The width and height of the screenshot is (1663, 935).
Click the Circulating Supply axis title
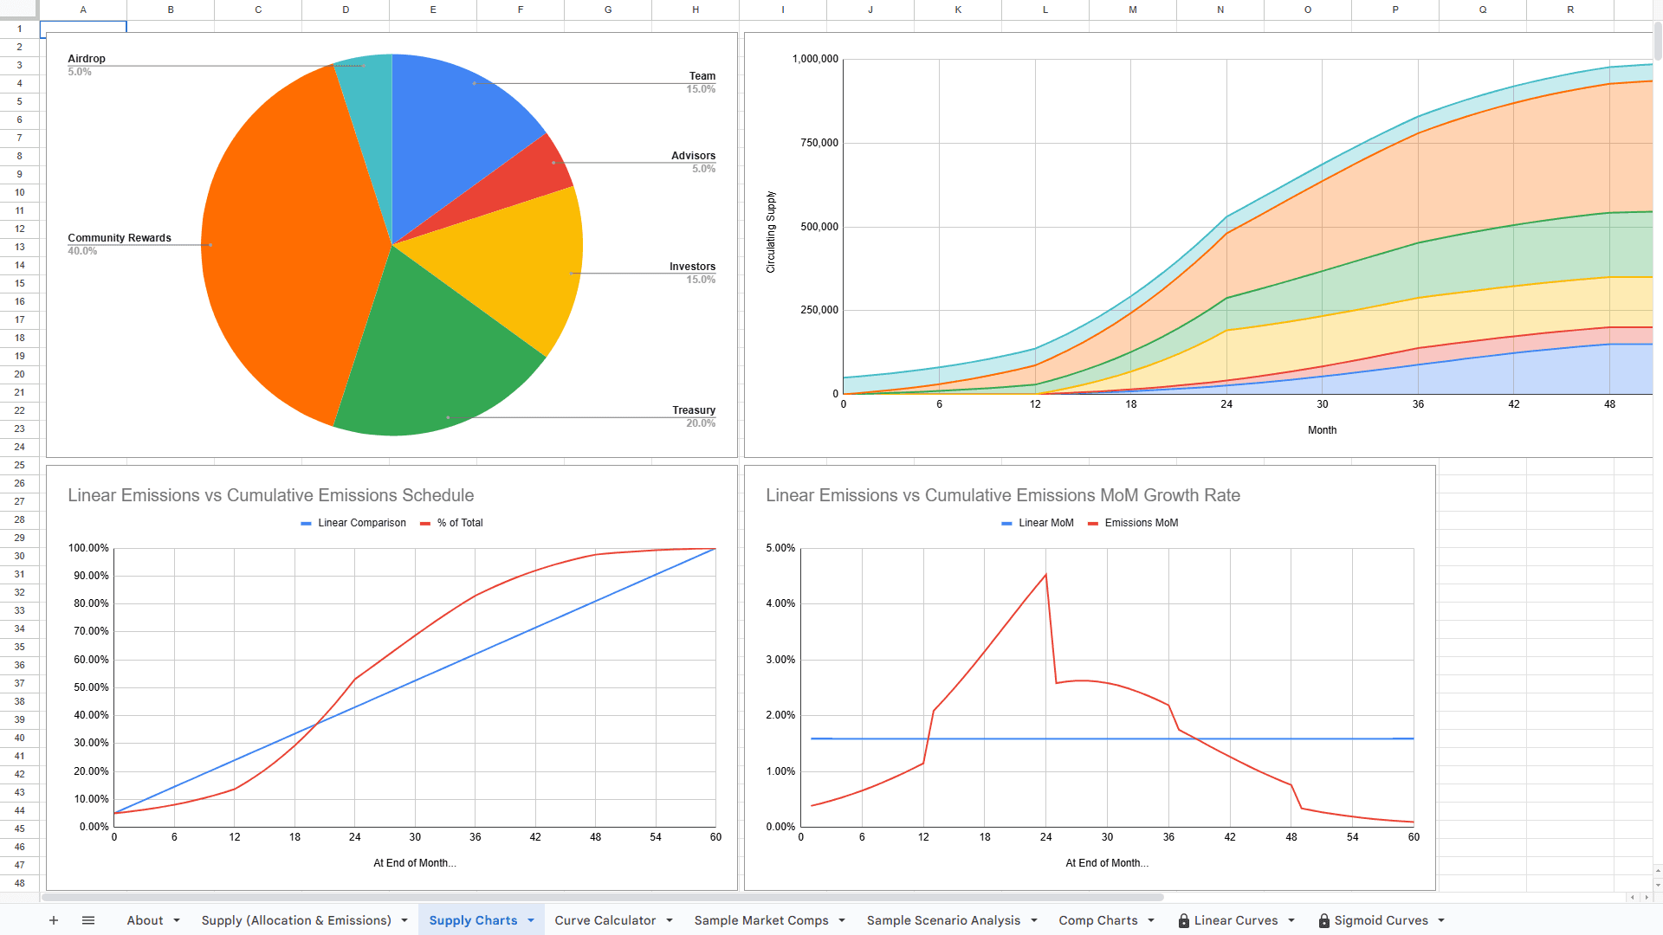pyautogui.click(x=771, y=232)
